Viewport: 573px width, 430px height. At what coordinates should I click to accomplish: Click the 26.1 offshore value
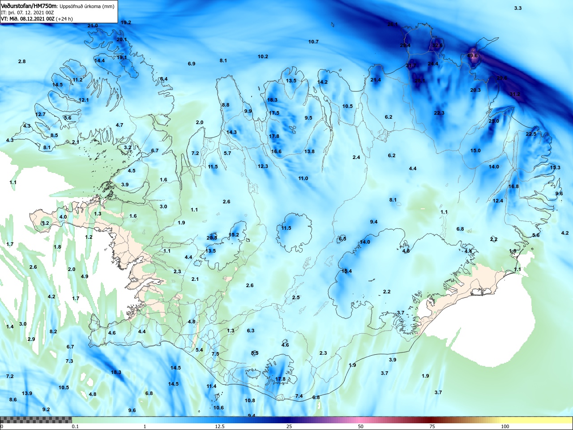393,24
